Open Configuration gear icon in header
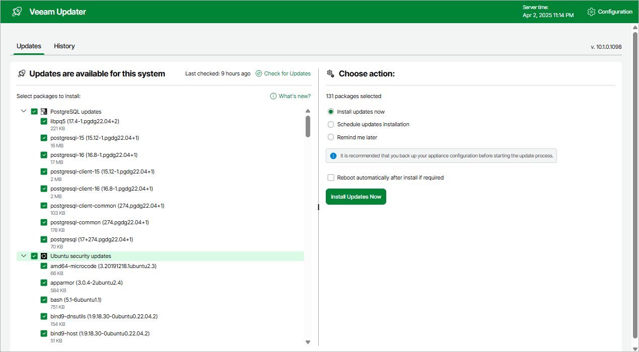The image size is (639, 352). 592,12
